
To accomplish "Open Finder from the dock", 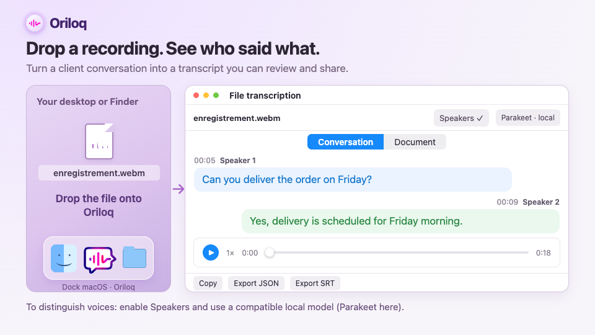I will coord(64,258).
